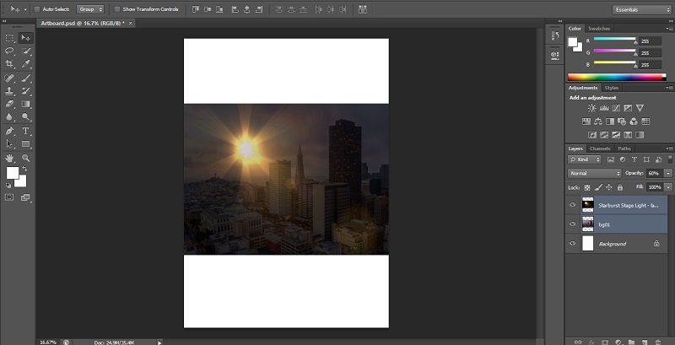
Task: Open the layer Kind filter dropdown
Action: (x=584, y=159)
